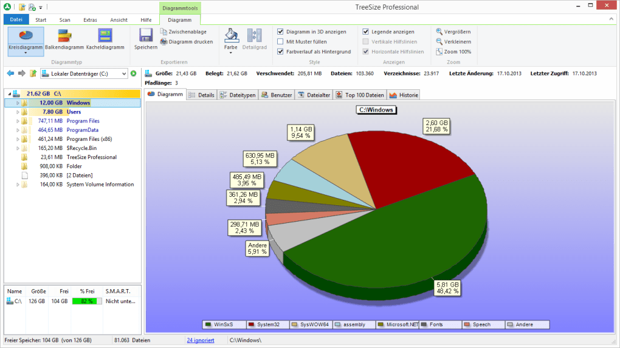The height and width of the screenshot is (348, 620).
Task: Toggle Diagramm in 3D anzeigen
Action: tap(280, 32)
